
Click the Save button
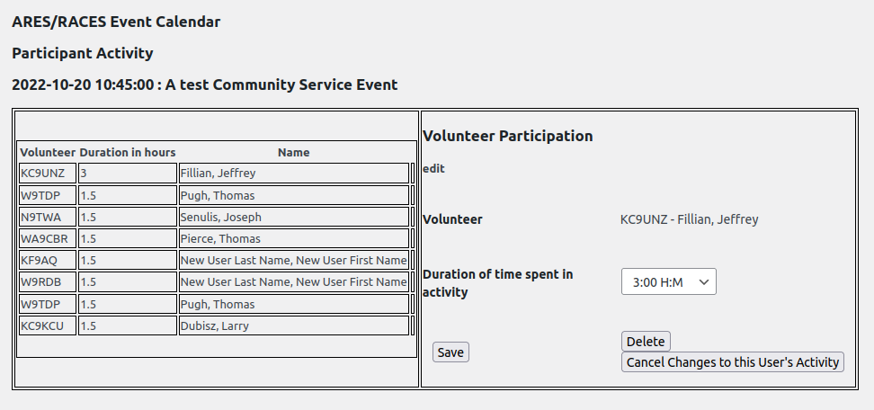[x=450, y=352]
